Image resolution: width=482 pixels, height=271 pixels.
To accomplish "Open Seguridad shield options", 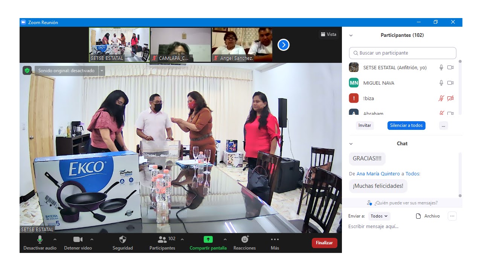I will click(123, 243).
